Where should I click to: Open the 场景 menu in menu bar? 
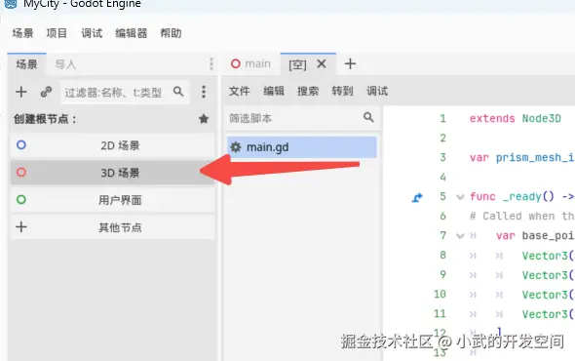(22, 33)
